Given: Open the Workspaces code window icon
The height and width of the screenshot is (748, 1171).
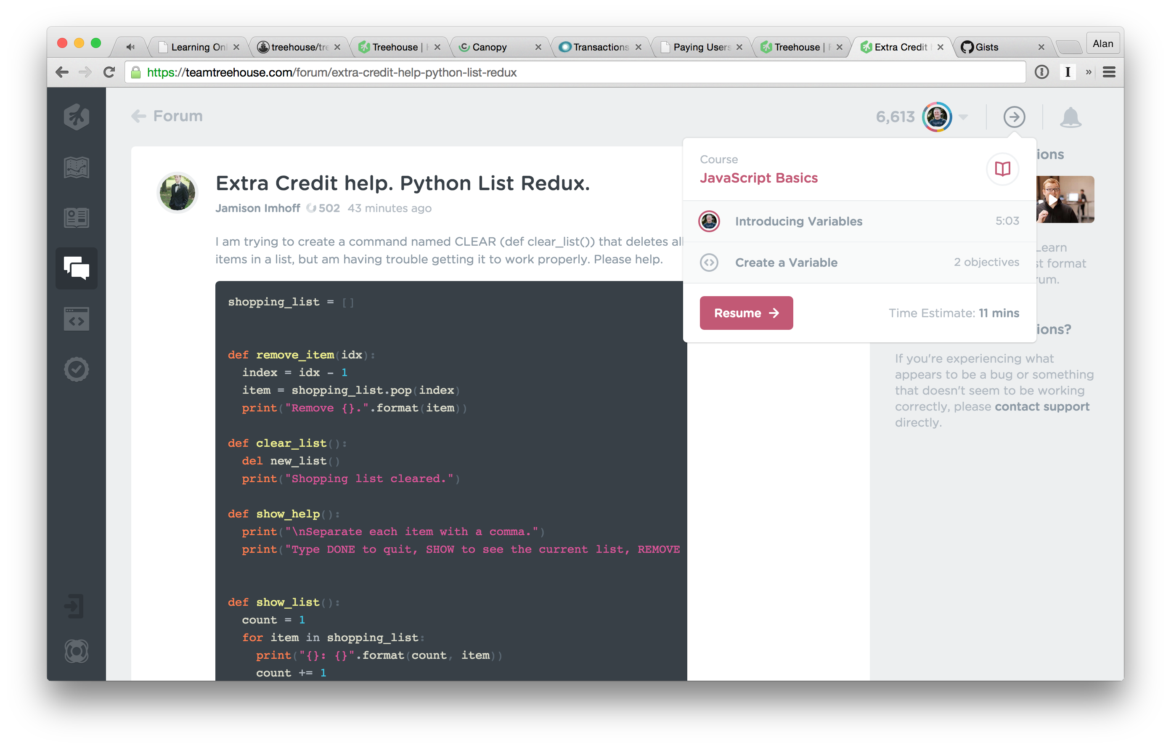Looking at the screenshot, I should pos(77,320).
